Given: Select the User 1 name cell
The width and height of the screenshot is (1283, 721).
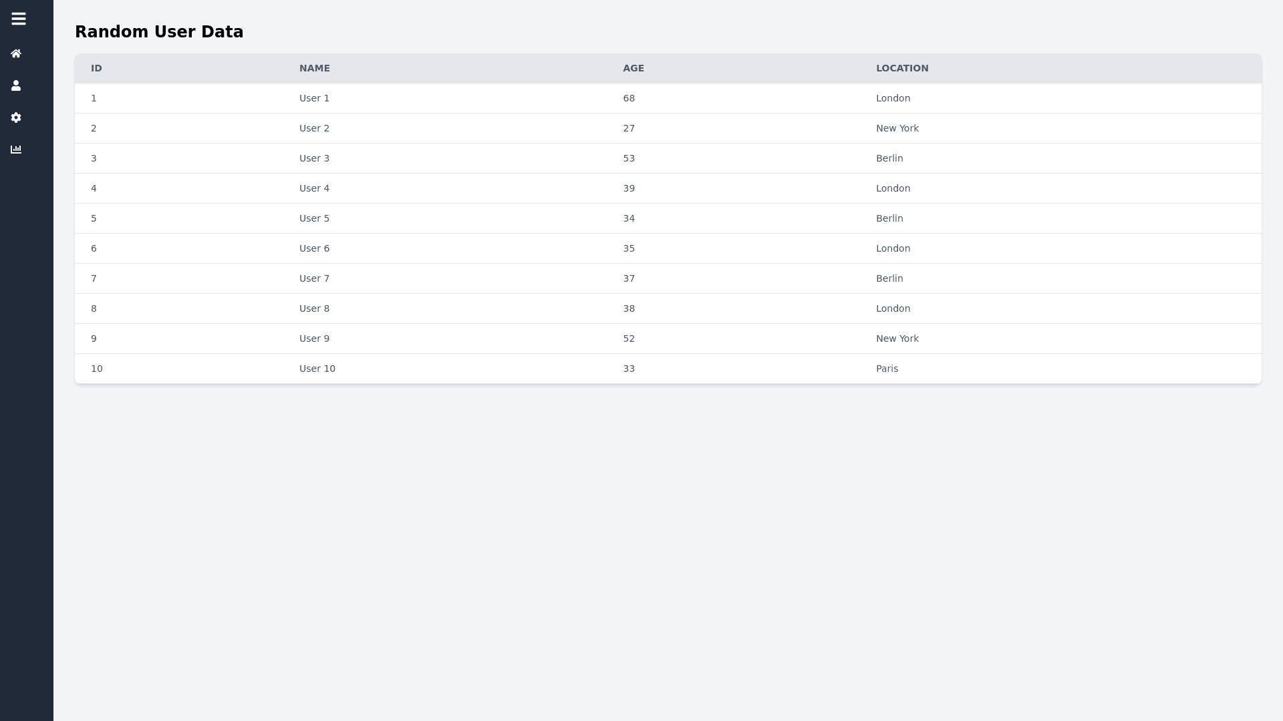Looking at the screenshot, I should coord(314,98).
